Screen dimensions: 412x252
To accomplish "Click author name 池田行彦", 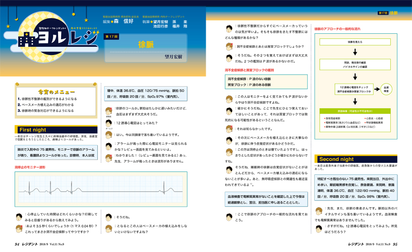I will (160, 26).
